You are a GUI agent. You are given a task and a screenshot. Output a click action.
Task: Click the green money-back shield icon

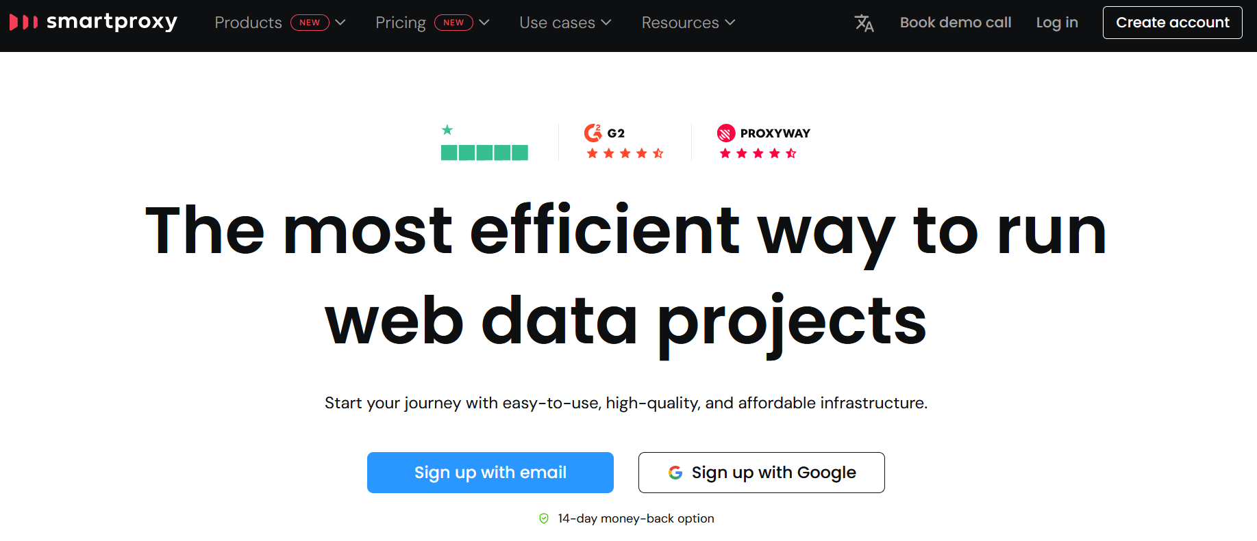tap(544, 518)
